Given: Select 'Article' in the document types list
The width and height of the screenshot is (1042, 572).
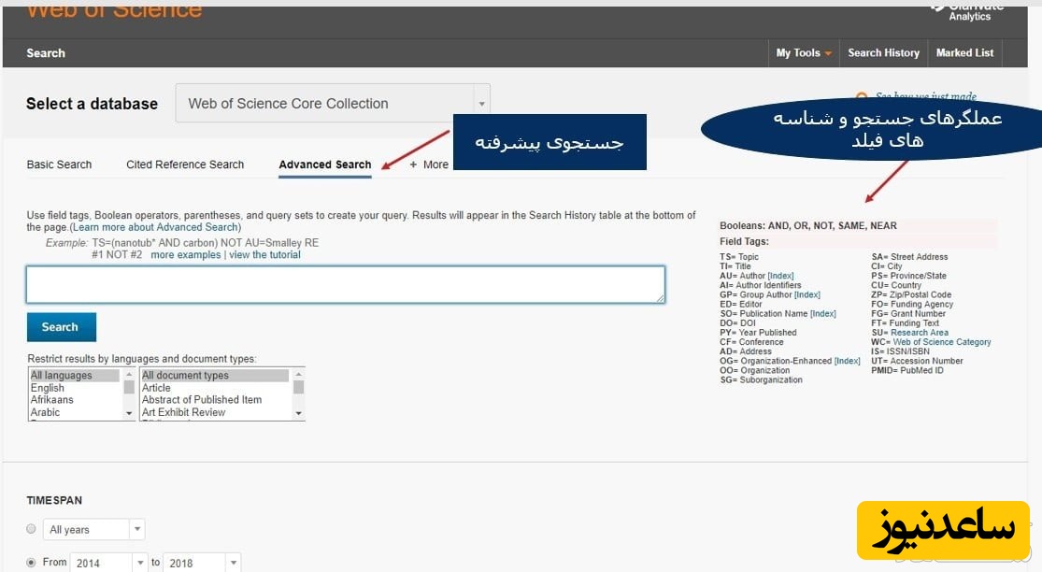Looking at the screenshot, I should (156, 388).
